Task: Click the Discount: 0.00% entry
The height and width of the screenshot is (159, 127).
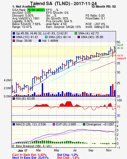Action: [x=23, y=16]
